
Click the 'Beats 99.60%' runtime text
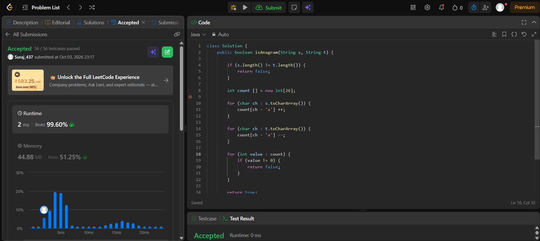[x=51, y=125]
